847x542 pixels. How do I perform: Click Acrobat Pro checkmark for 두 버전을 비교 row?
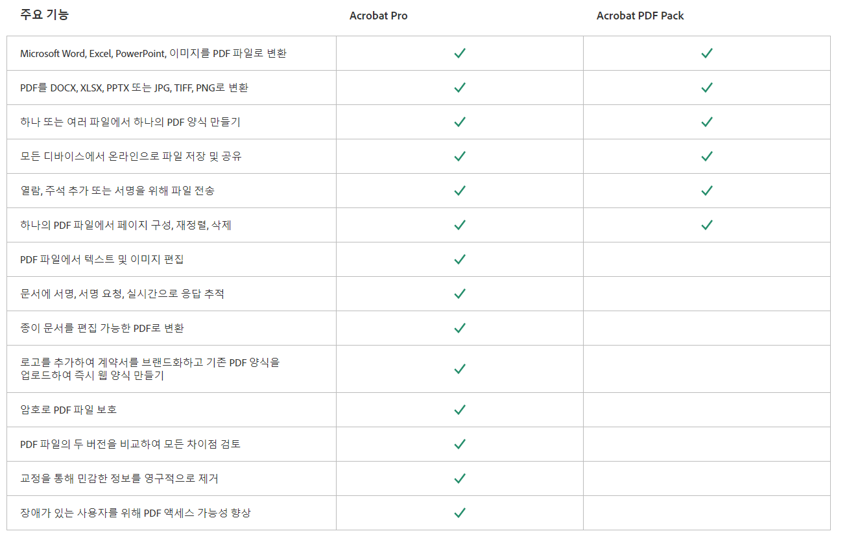coord(460,444)
